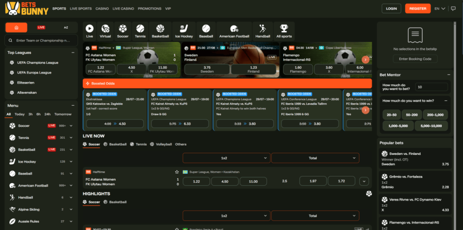The height and width of the screenshot is (230, 463).
Task: Collapse the Menu section
Action: (73, 105)
